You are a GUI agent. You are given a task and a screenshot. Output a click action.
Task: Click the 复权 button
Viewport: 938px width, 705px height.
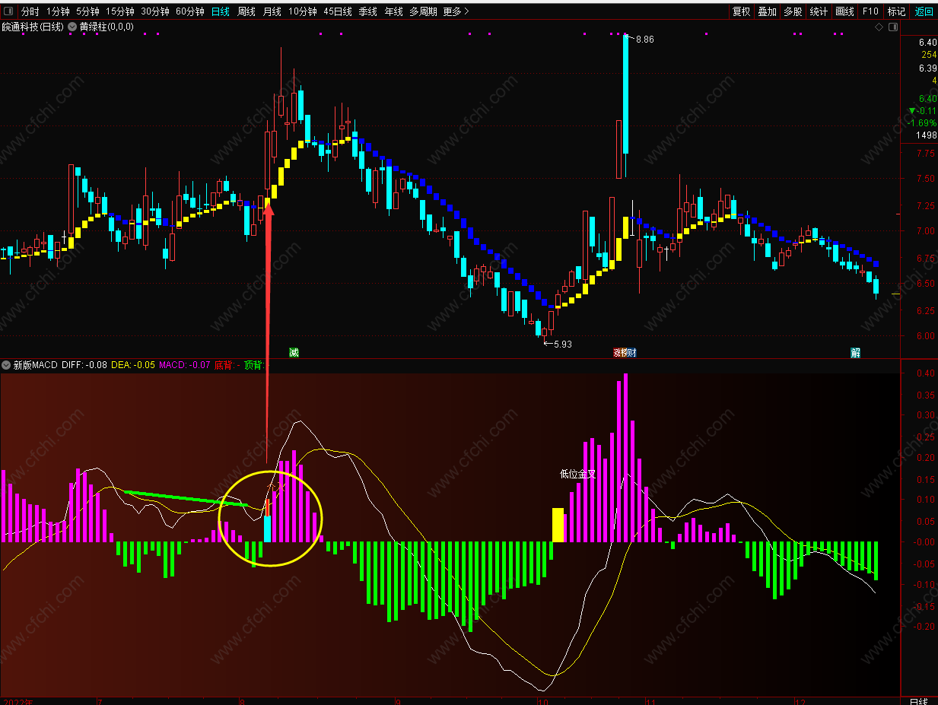741,11
